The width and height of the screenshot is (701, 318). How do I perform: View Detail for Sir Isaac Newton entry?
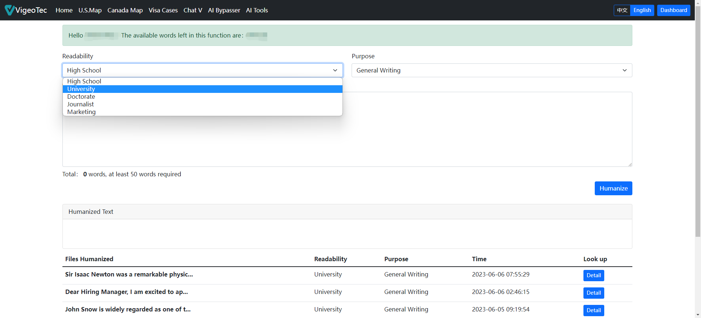(x=593, y=275)
